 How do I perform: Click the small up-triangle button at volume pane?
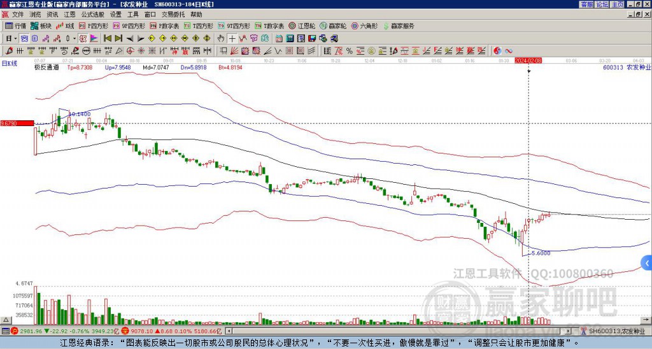click(x=6, y=320)
